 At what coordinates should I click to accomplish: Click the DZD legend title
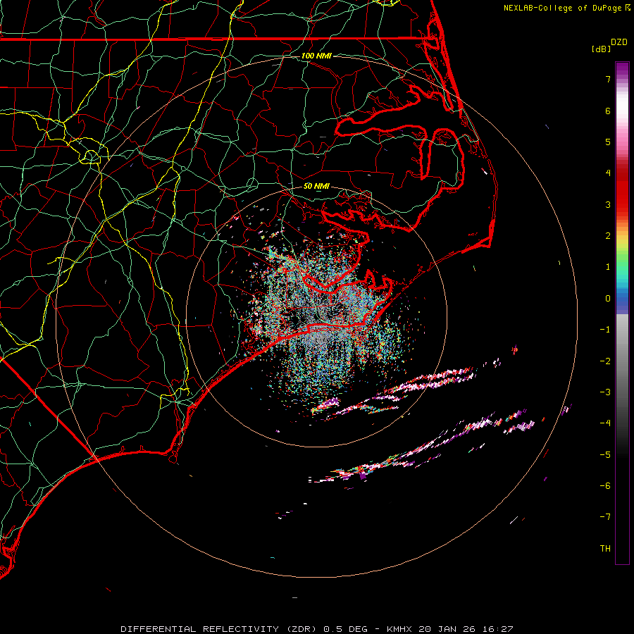pos(619,42)
